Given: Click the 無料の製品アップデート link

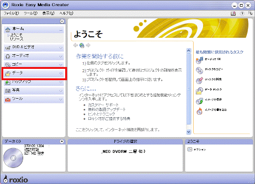Looking at the screenshot, I should click(107, 109).
